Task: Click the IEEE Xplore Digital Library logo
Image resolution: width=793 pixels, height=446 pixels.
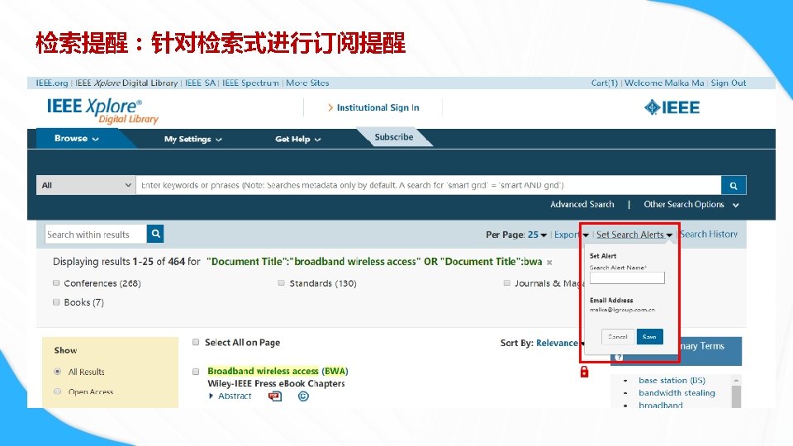Action: (102, 111)
